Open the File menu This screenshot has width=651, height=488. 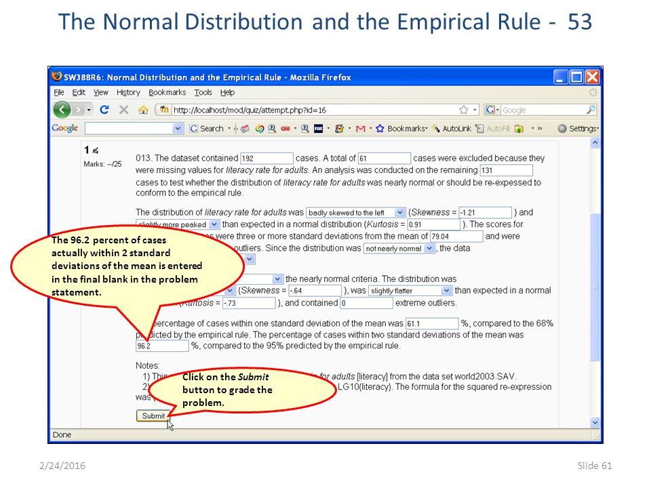59,92
